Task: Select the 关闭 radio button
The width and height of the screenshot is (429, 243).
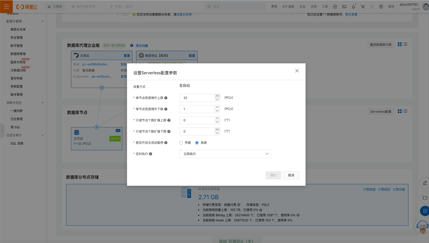Action: (x=197, y=143)
